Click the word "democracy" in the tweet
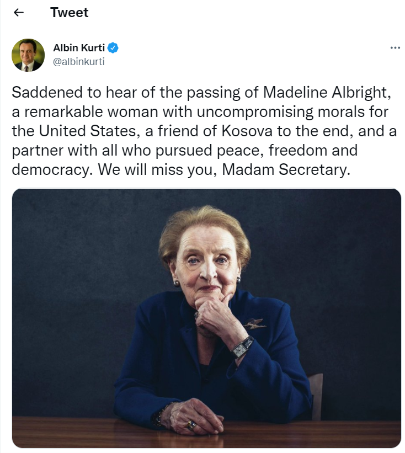 click(x=46, y=169)
